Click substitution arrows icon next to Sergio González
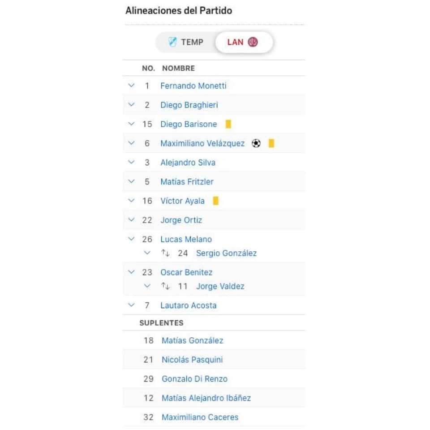The width and height of the screenshot is (430, 430). 165,253
